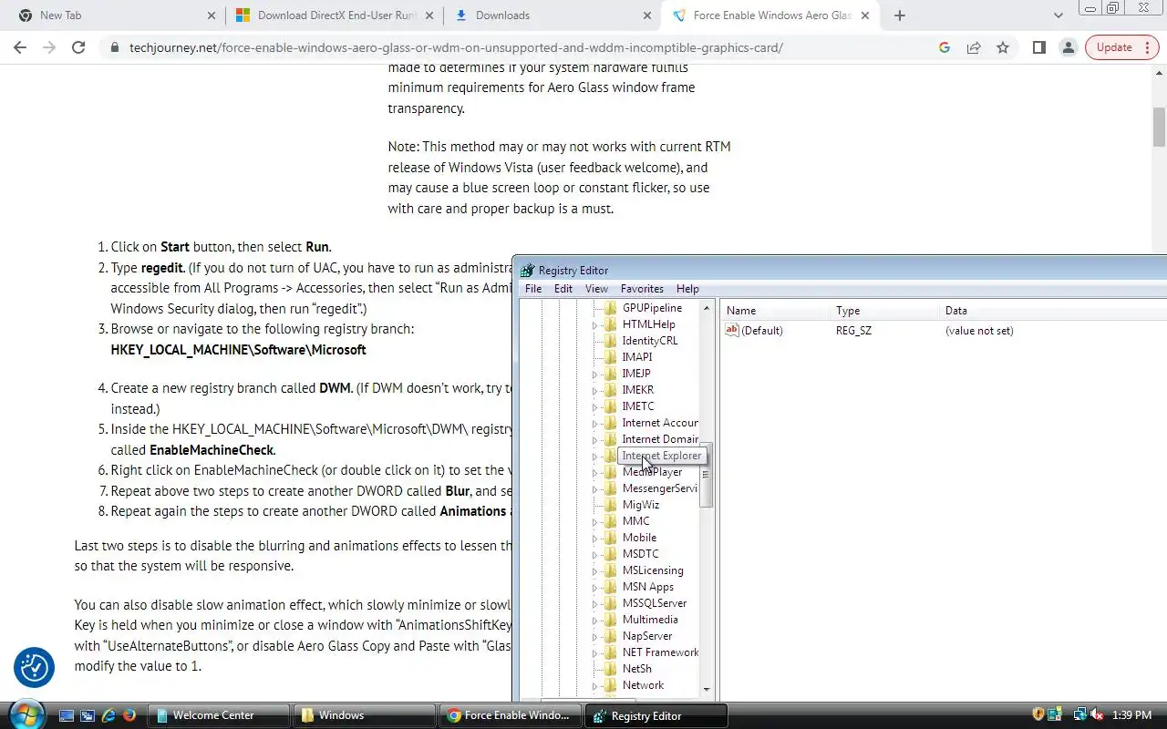
Task: Share this page via address bar icon
Action: [x=974, y=47]
